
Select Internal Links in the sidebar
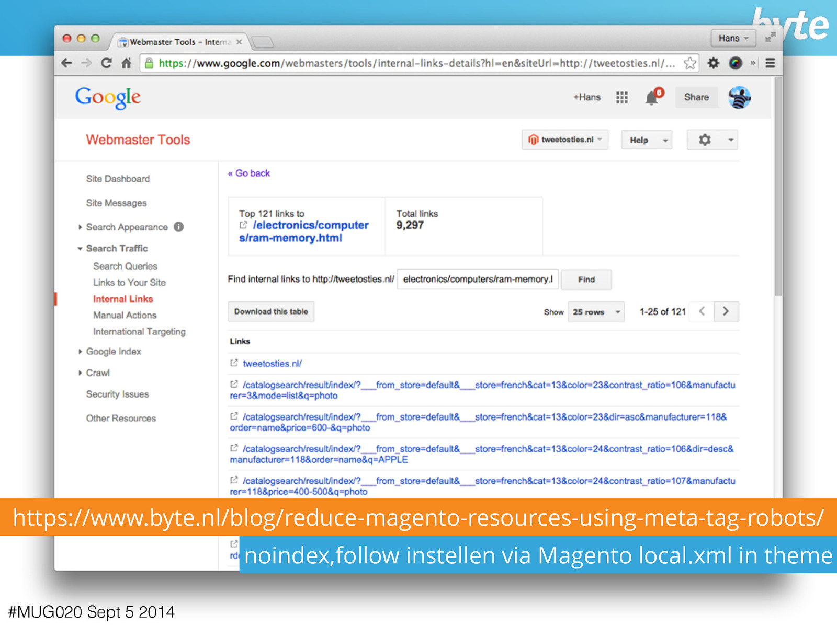coord(123,299)
